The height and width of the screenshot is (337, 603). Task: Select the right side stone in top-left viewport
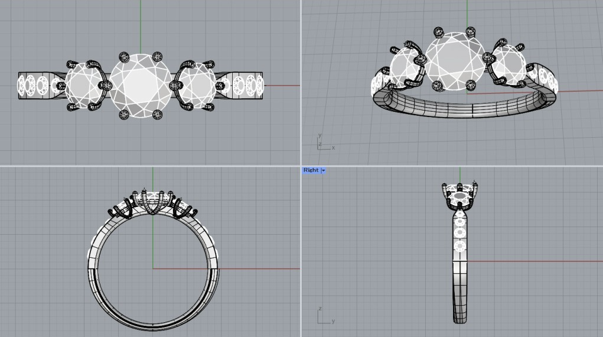(197, 86)
